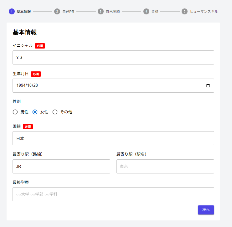
Task: Click the step 3 circle icon
Action: [101, 12]
